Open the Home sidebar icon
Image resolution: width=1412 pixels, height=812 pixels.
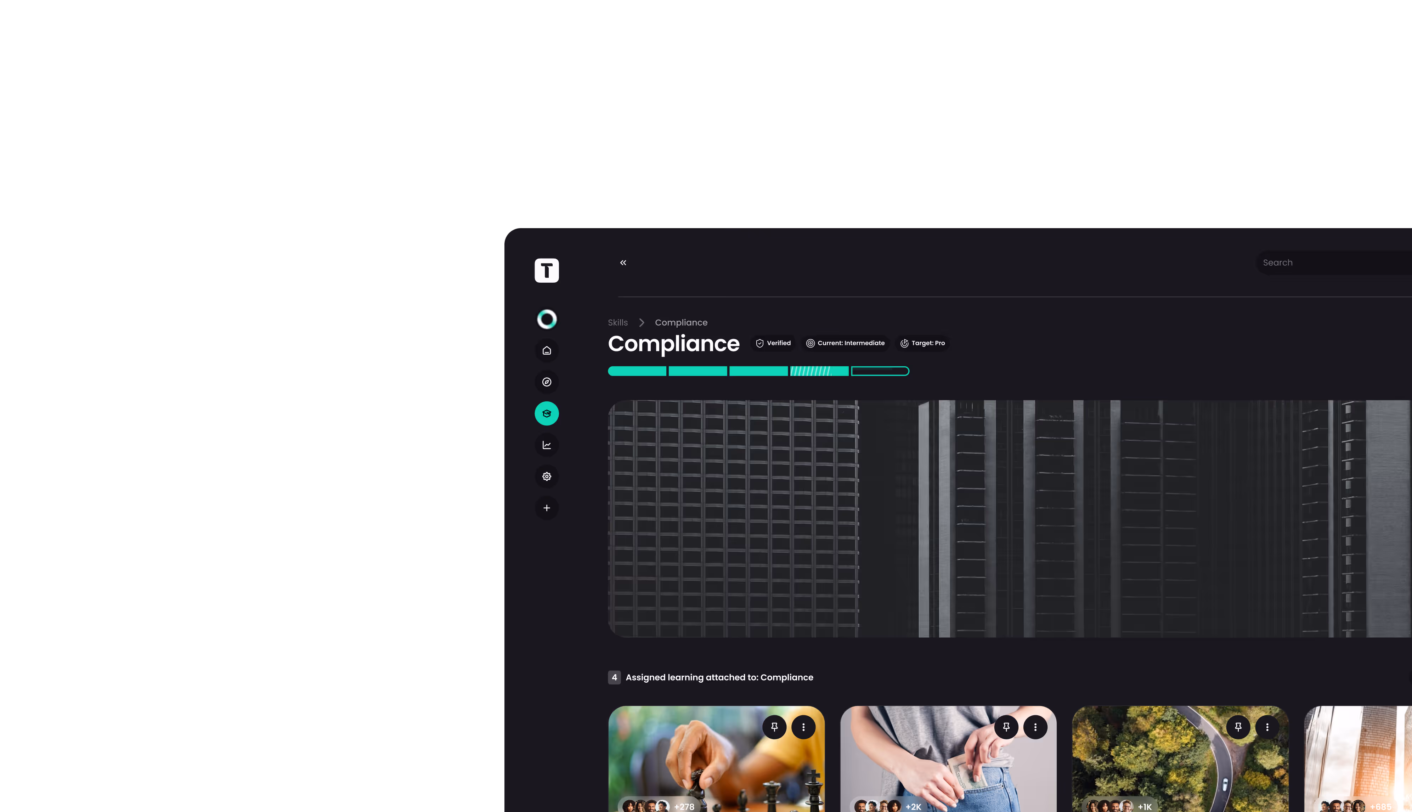tap(547, 351)
